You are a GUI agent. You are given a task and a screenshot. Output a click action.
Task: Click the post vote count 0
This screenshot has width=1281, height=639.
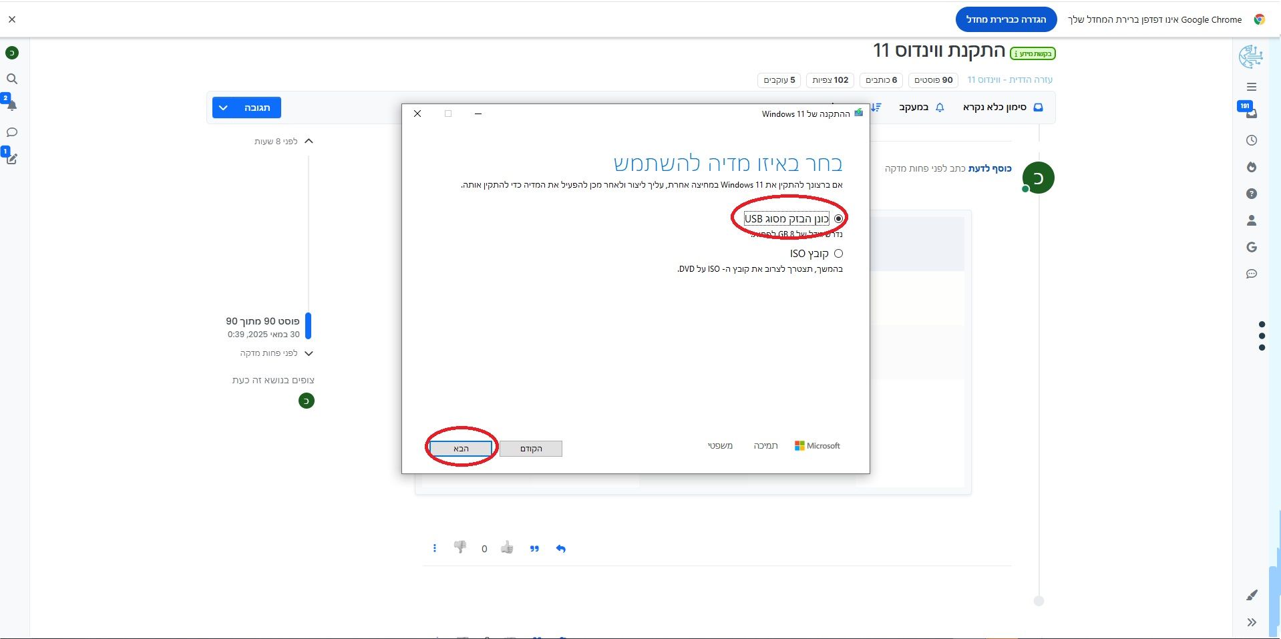click(484, 549)
